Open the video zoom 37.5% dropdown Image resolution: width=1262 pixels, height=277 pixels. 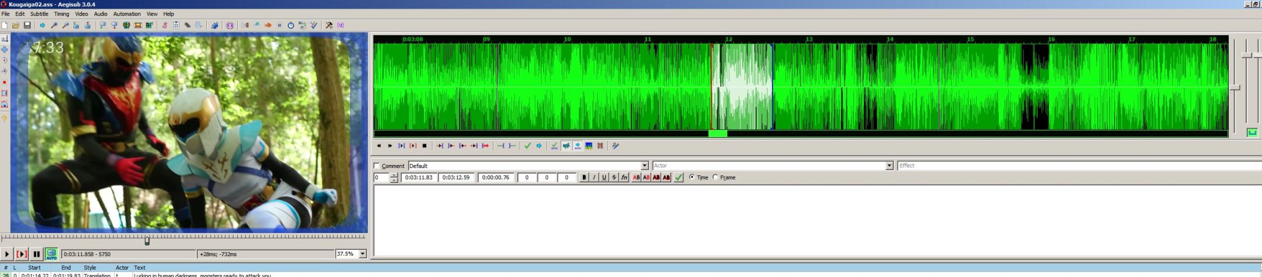[362, 254]
